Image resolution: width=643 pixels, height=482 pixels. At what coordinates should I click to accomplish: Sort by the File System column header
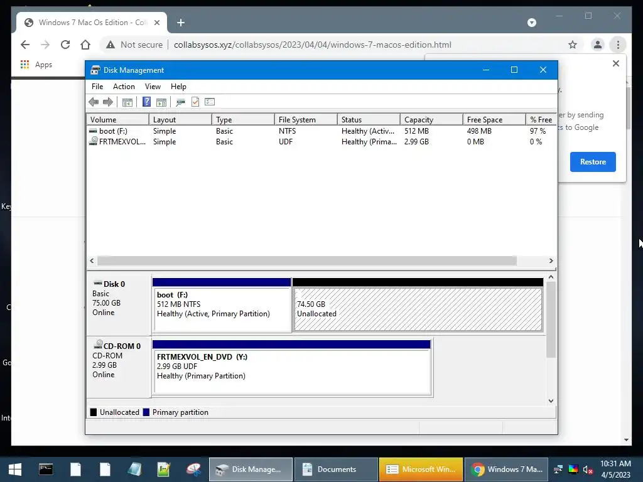coord(306,120)
